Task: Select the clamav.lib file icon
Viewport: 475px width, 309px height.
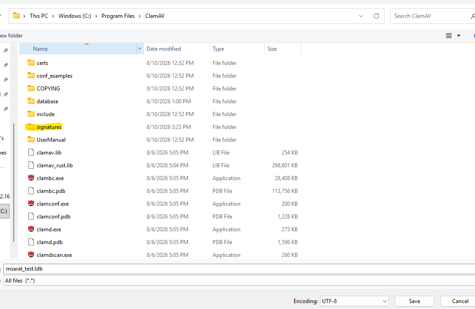Action: pos(31,152)
